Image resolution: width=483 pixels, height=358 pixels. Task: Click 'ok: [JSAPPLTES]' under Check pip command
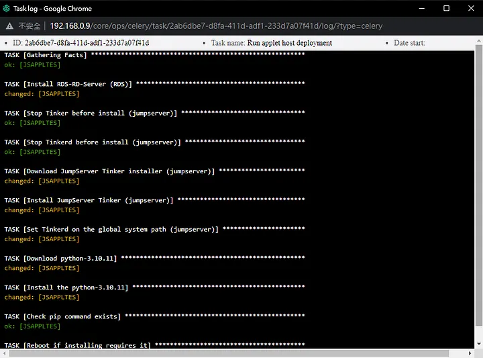coord(32,326)
